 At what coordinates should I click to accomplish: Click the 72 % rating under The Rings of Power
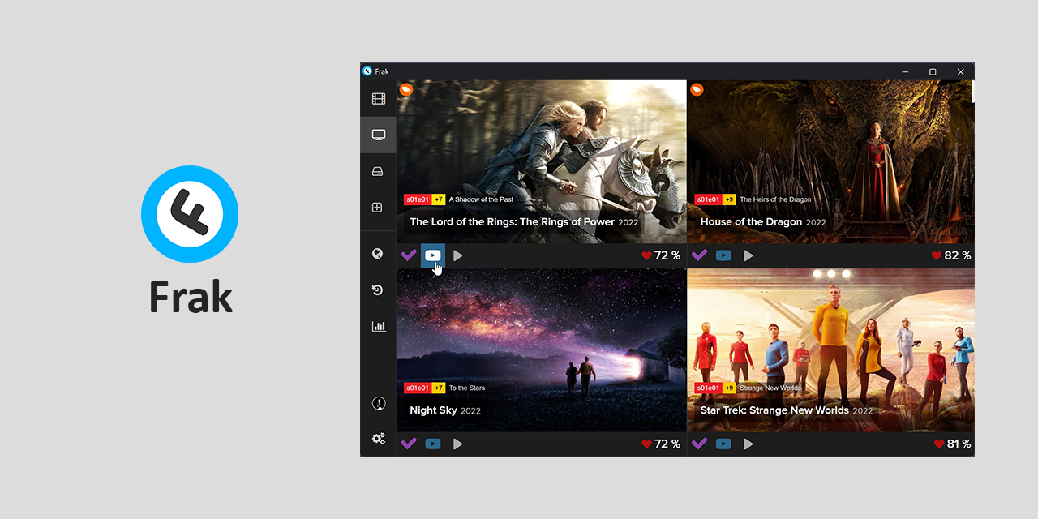[667, 255]
